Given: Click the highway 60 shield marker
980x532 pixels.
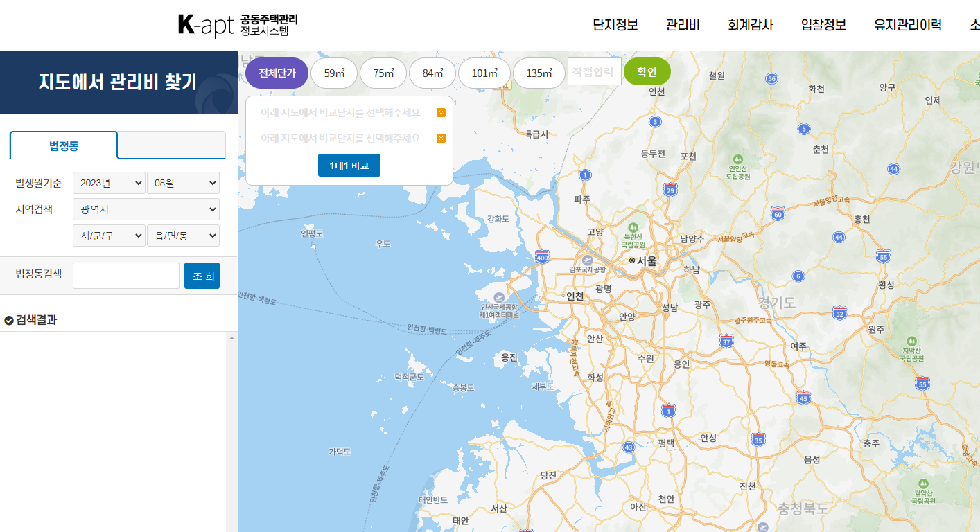Looking at the screenshot, I should point(778,214).
